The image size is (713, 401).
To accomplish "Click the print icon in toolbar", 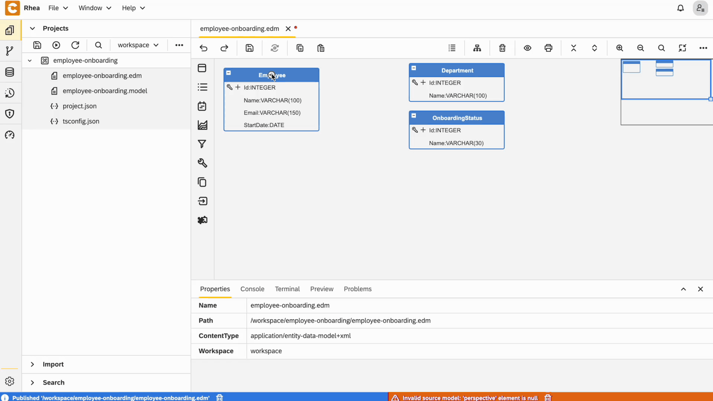I will 548,48.
